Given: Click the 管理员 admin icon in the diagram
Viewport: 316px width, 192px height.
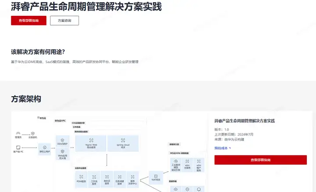Looking at the screenshot, I should (x=18, y=133).
